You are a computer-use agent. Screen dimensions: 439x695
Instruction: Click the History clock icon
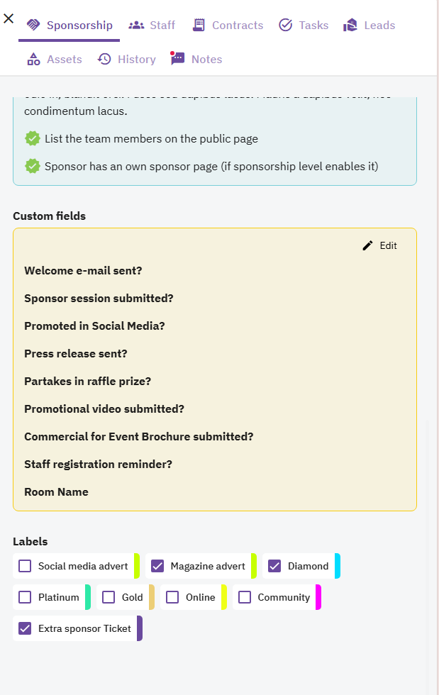click(x=104, y=59)
